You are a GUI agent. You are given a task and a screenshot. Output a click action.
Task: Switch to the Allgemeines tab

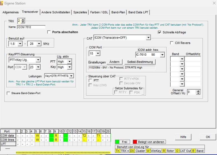(11, 12)
